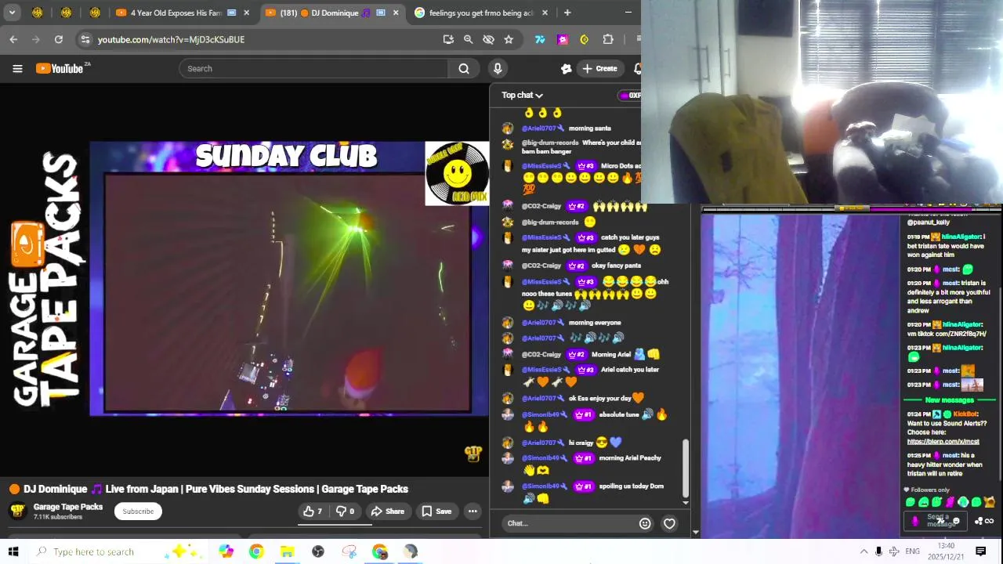Click the YouTube search magnifier button
Viewport: 1003px width, 564px height.
464,68
